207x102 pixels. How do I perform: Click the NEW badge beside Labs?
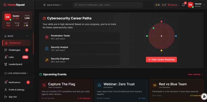click(25, 57)
